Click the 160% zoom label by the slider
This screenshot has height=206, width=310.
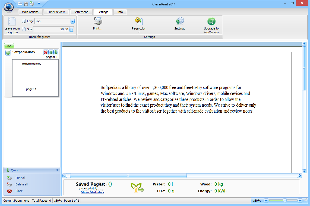click(x=257, y=201)
